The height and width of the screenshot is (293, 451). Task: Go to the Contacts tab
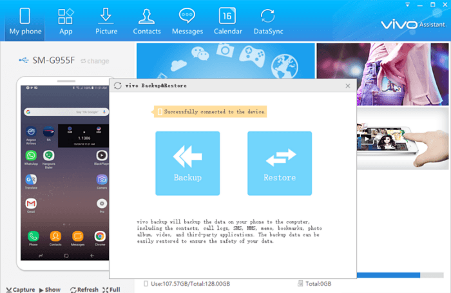point(147,21)
